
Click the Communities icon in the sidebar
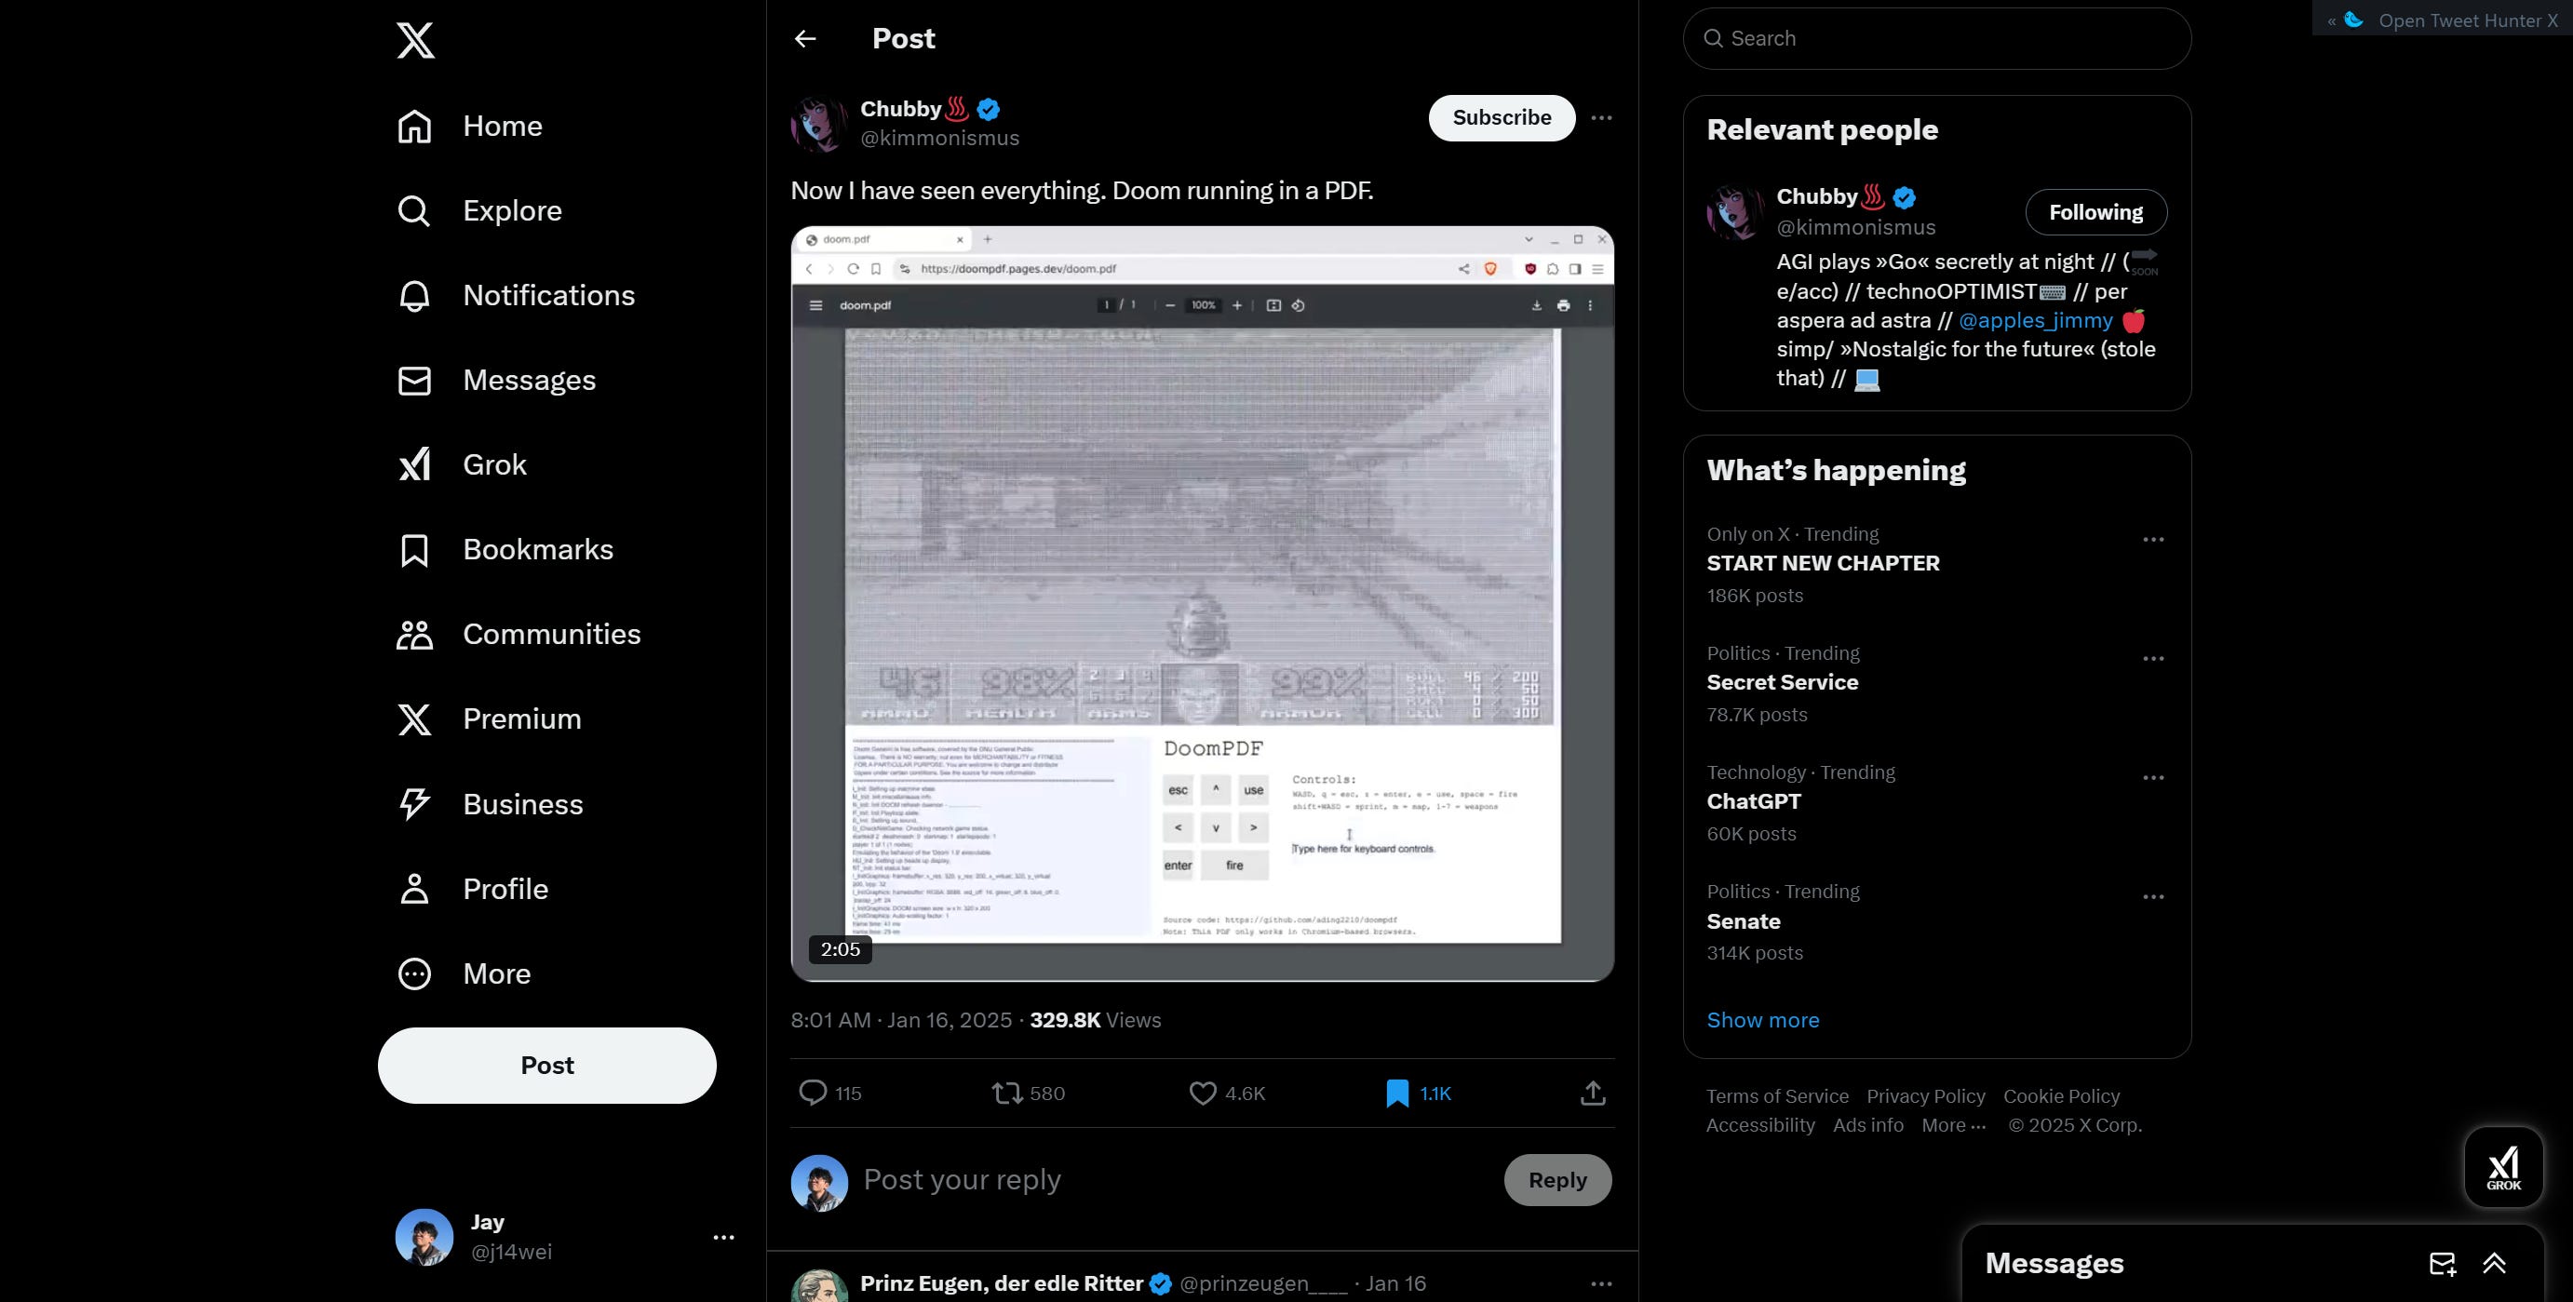coord(414,635)
